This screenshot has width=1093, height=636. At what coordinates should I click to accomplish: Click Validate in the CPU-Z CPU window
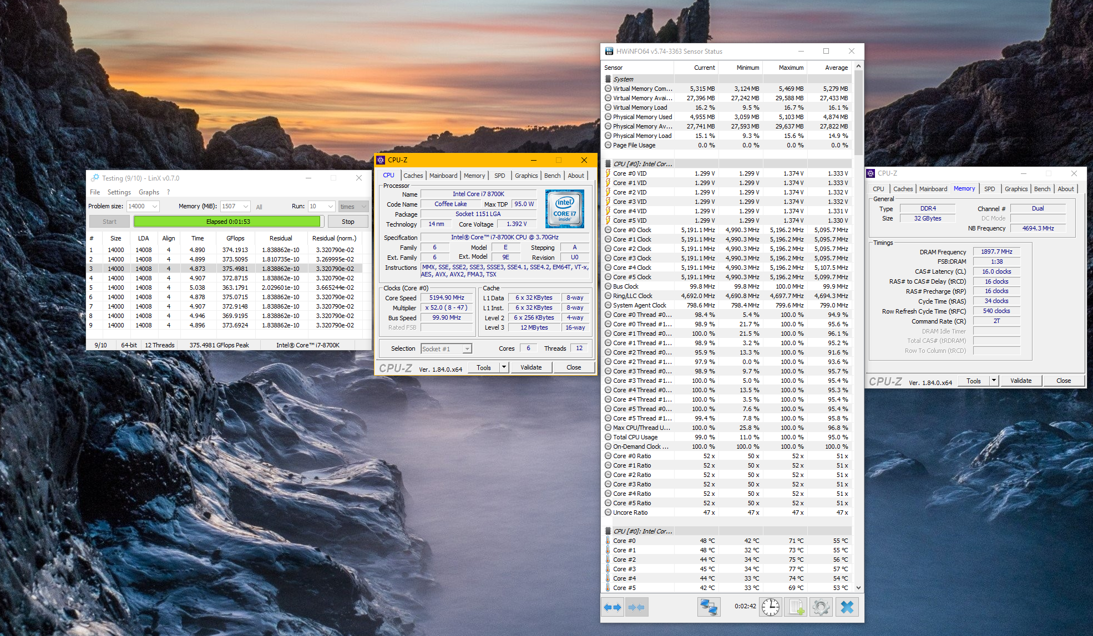[530, 367]
